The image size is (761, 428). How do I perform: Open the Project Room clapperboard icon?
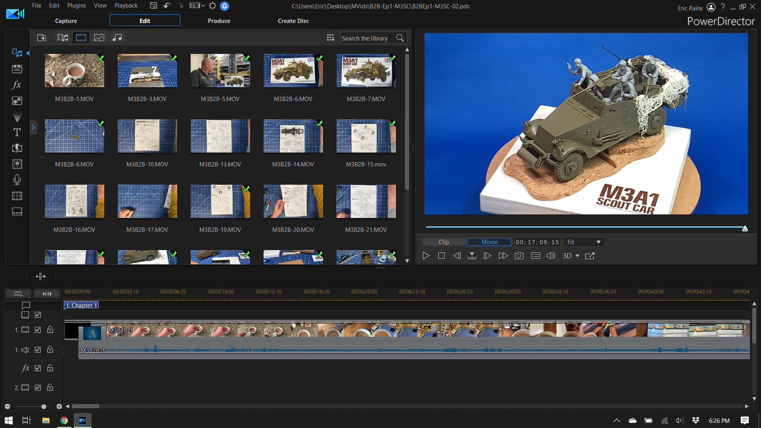click(x=17, y=69)
